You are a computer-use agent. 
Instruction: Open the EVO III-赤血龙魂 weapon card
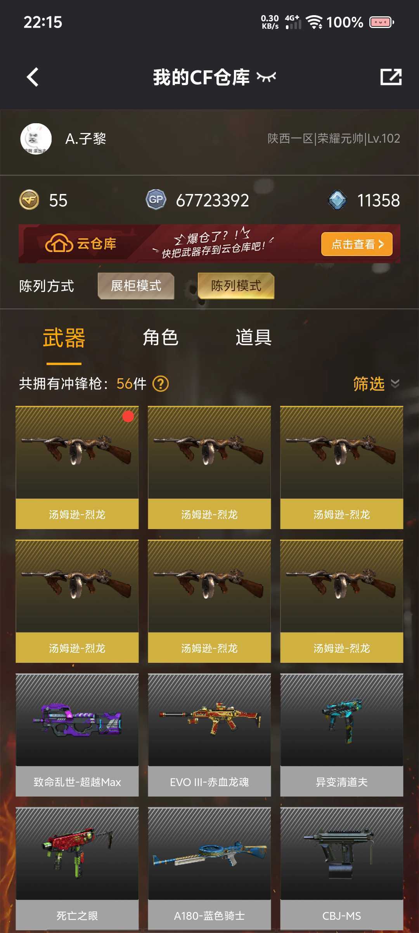tap(209, 735)
